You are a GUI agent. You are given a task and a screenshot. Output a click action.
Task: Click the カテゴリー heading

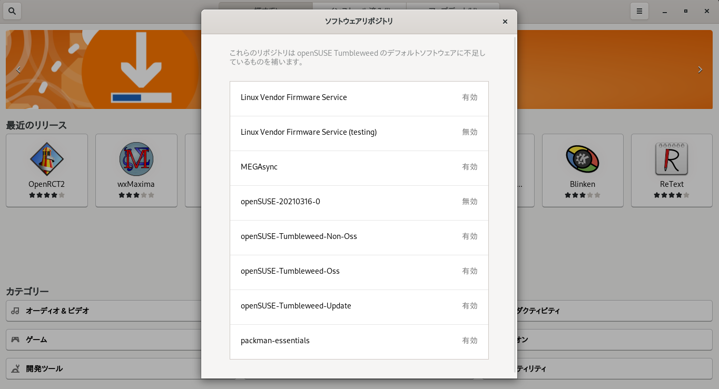[x=27, y=292]
